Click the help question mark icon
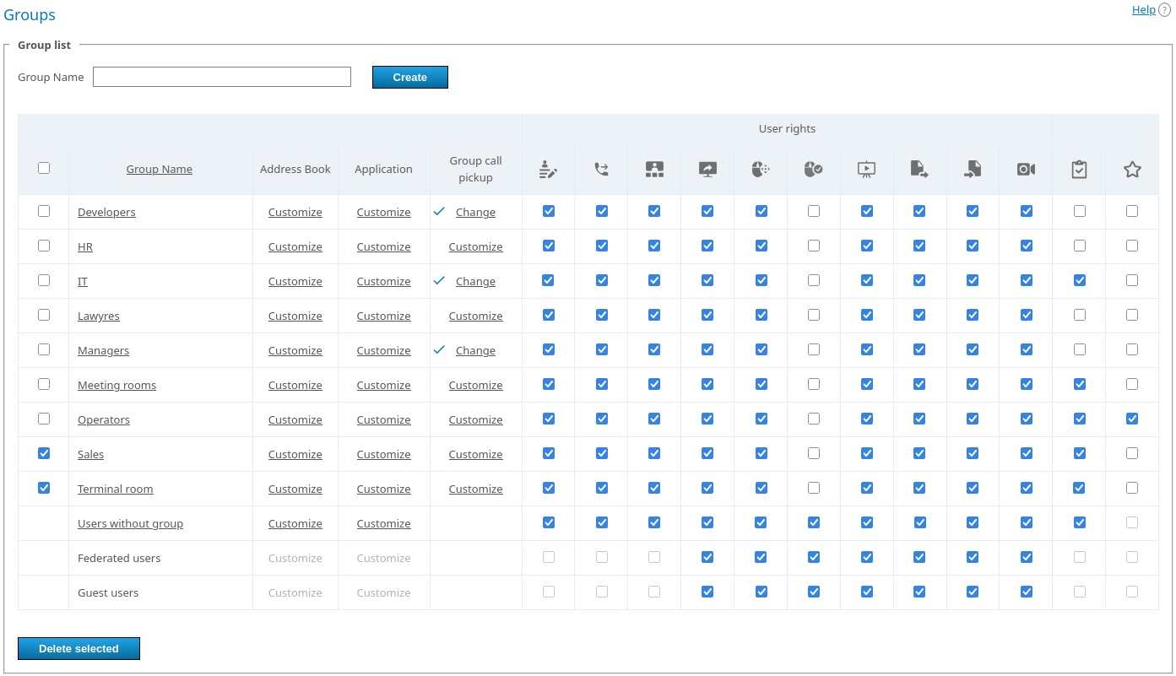 pyautogui.click(x=1164, y=10)
